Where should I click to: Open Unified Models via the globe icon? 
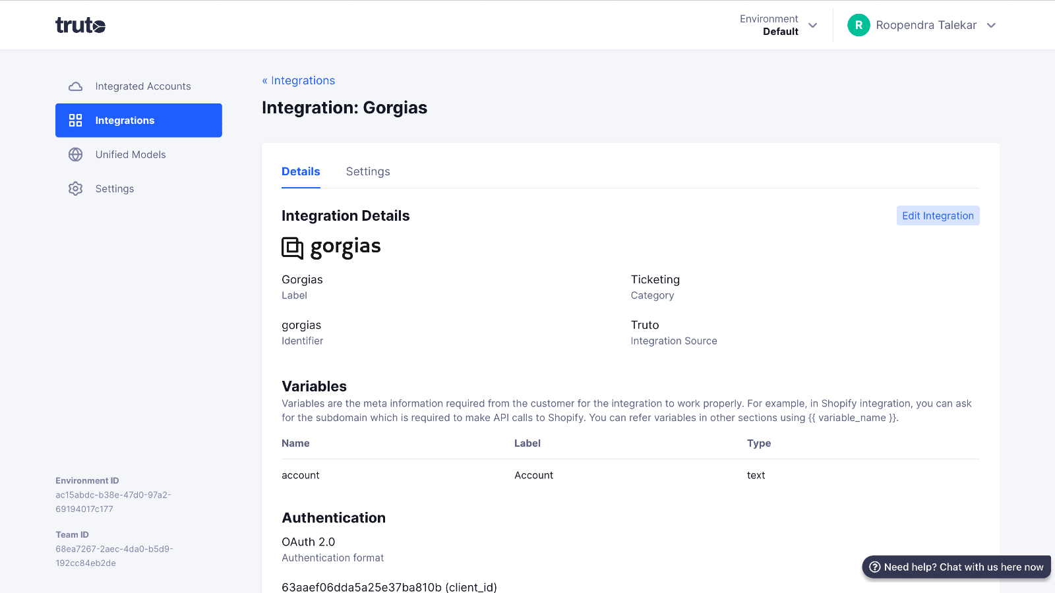click(x=75, y=154)
